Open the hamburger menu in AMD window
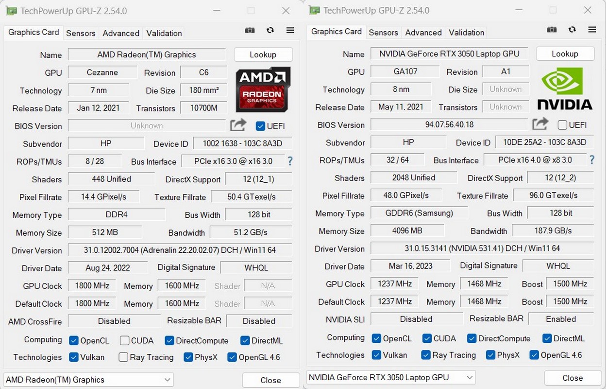Image resolution: width=606 pixels, height=389 pixels. [290, 30]
